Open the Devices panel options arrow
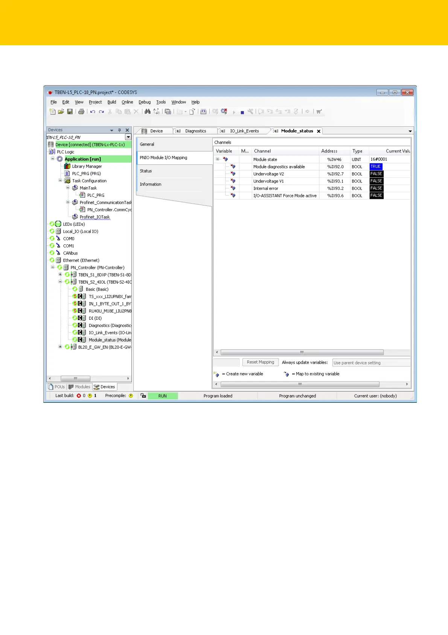 click(111, 130)
